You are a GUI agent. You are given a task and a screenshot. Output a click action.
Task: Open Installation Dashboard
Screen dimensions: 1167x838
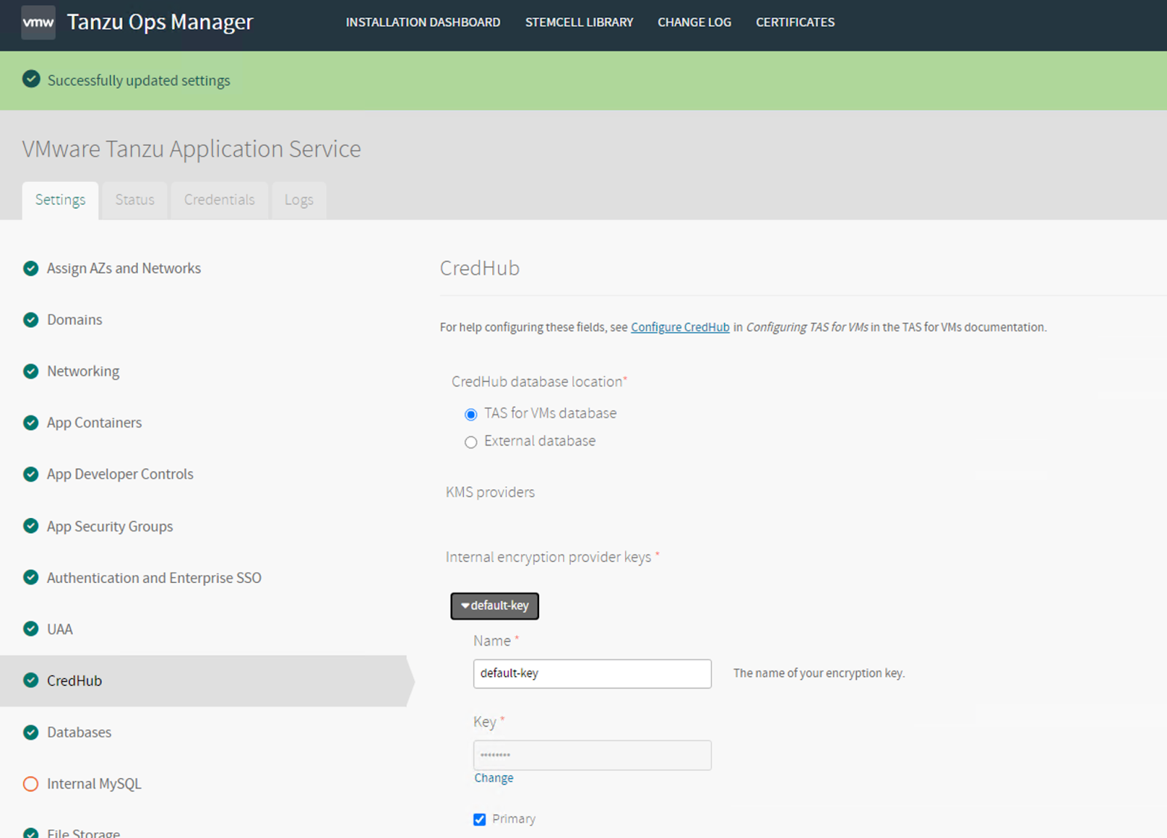(423, 23)
